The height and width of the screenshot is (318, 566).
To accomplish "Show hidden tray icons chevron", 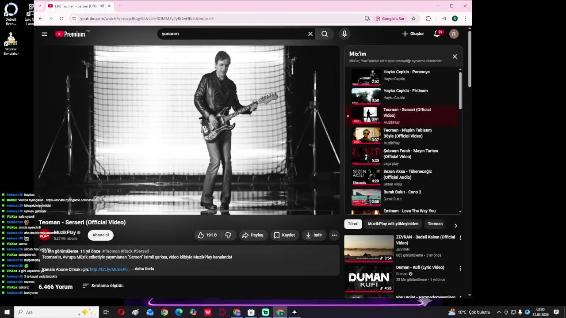I will 499,312.
